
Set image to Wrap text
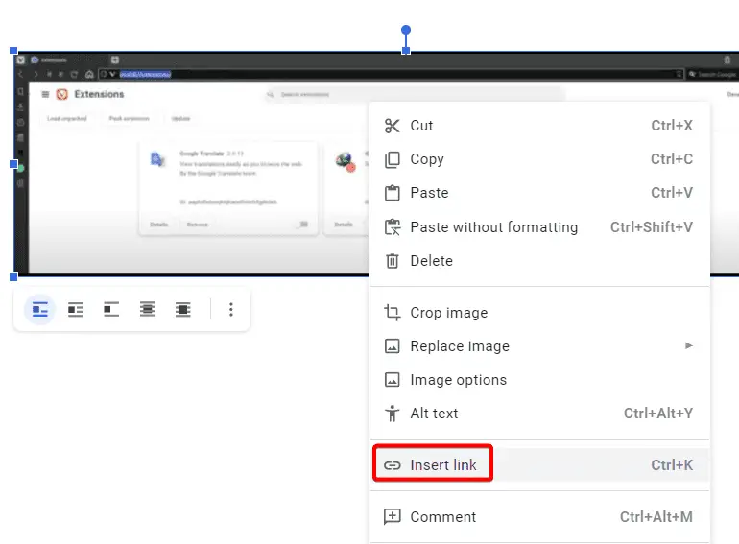(x=76, y=310)
